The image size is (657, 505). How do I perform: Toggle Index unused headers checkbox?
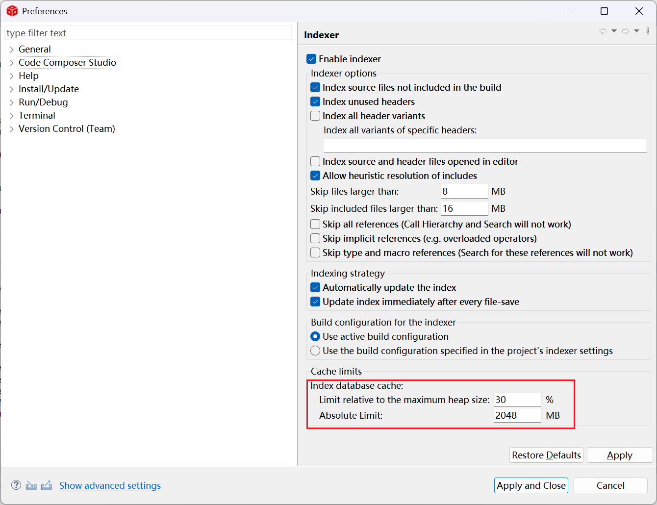click(x=315, y=101)
